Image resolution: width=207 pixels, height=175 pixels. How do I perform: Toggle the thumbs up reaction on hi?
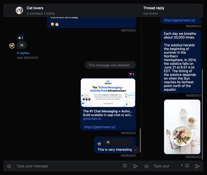pyautogui.click(x=20, y=38)
